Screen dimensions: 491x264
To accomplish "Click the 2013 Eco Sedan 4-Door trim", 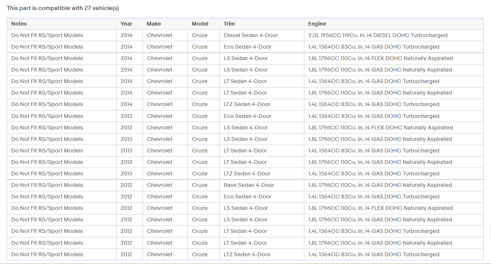I will click(x=248, y=116).
